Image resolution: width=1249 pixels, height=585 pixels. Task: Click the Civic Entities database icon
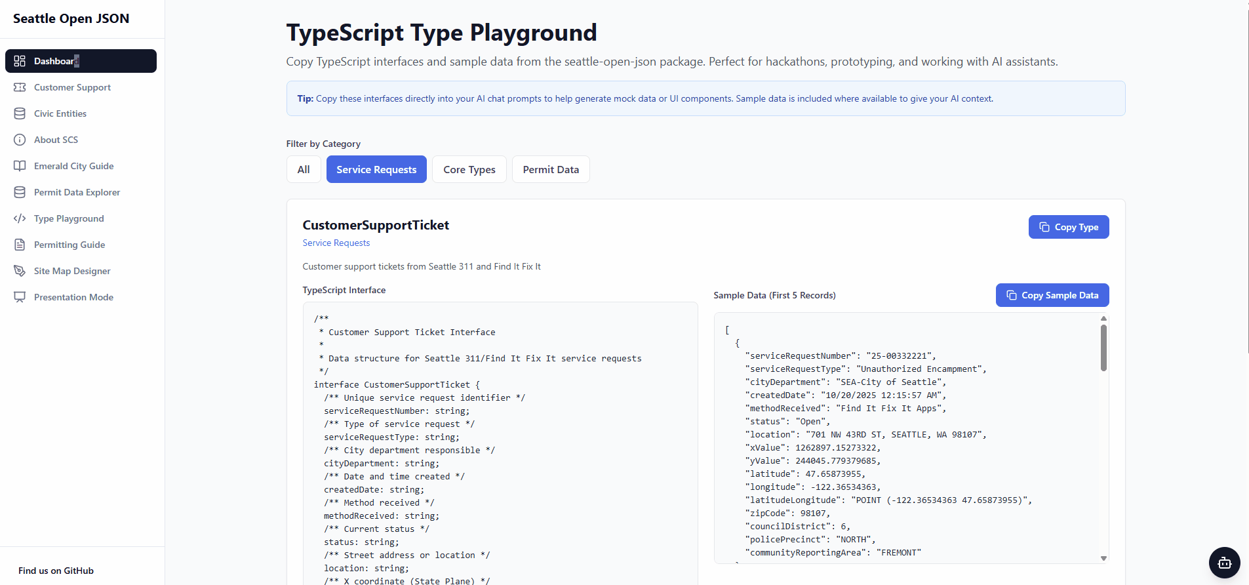20,113
